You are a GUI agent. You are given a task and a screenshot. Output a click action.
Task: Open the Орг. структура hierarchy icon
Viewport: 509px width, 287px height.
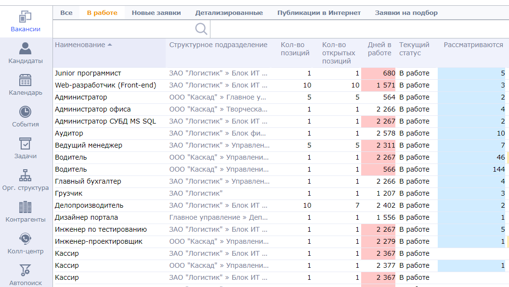coord(26,175)
